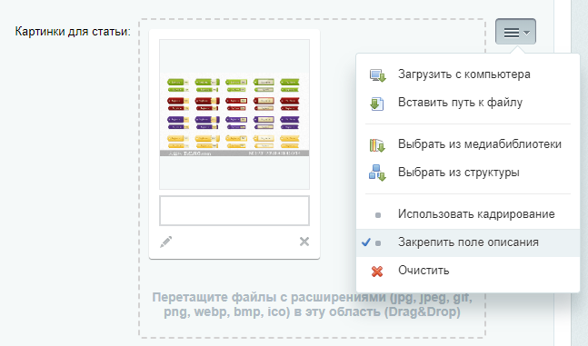
Task: Click the structure selection blocks icon
Action: (x=377, y=173)
